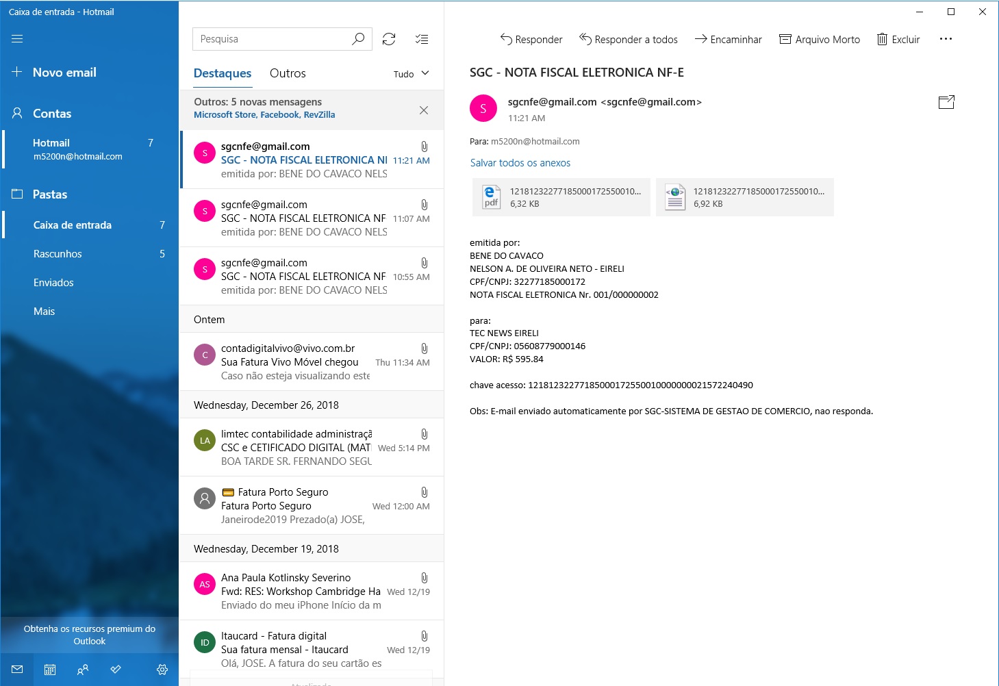Open the sgcnfe email from 11:21 AM
The height and width of the screenshot is (686, 999).
(x=312, y=160)
